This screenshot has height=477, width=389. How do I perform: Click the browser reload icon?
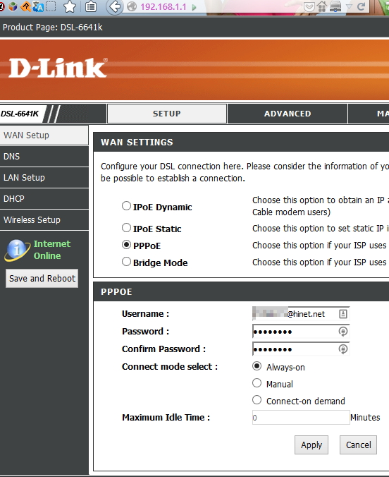tap(361, 6)
